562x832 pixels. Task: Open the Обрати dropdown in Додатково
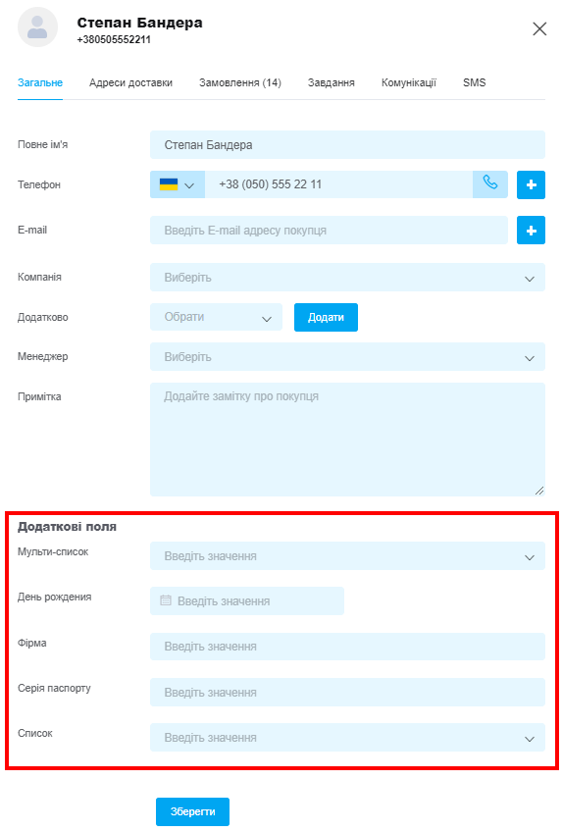(216, 317)
